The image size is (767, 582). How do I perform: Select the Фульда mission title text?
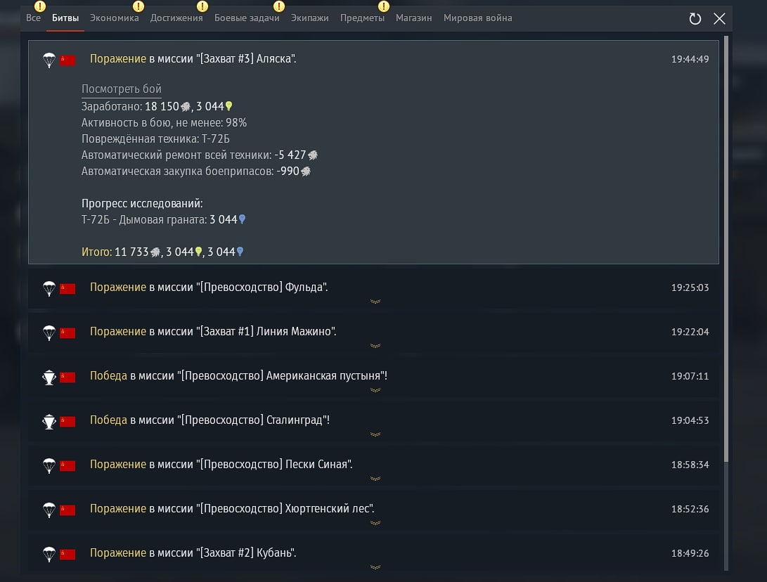(209, 287)
